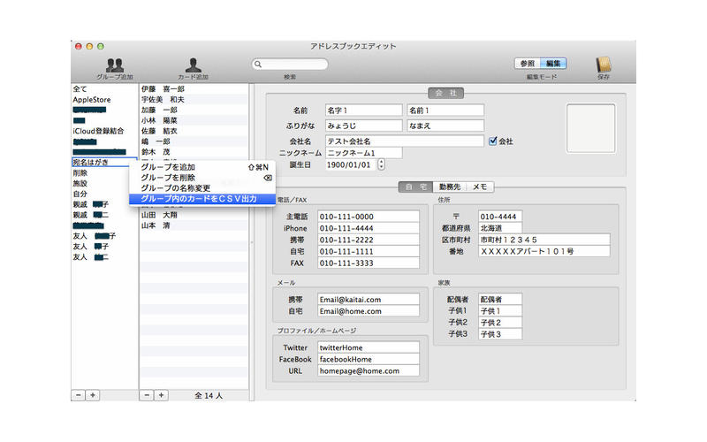Click the plus button under the group list
This screenshot has width=707, height=442.
[x=93, y=395]
